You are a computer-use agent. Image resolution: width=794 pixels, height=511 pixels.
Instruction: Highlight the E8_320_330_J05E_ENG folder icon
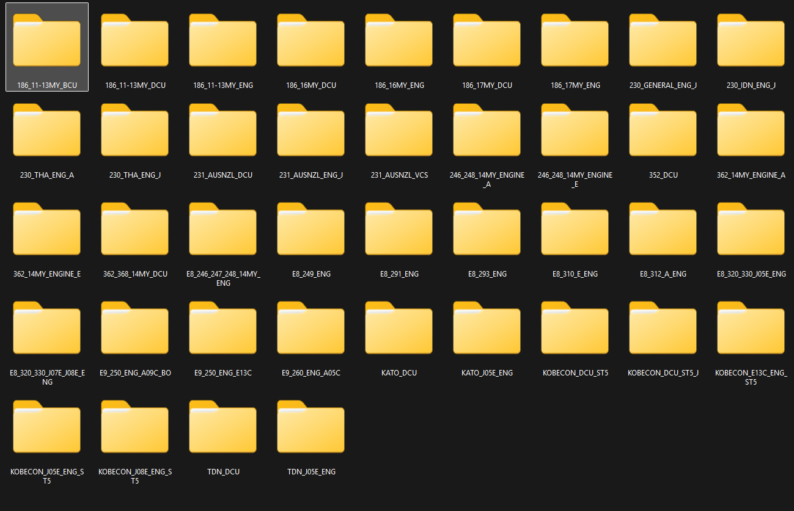coord(751,228)
